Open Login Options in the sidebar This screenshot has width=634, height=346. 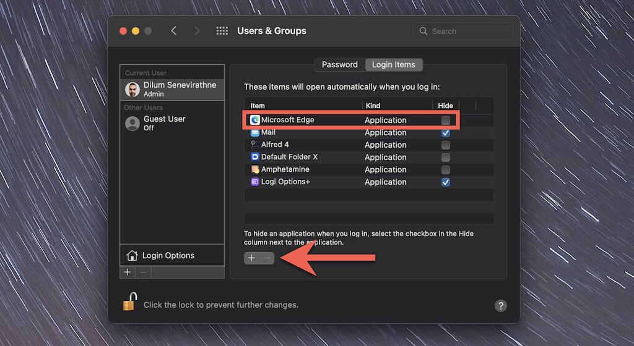point(168,255)
